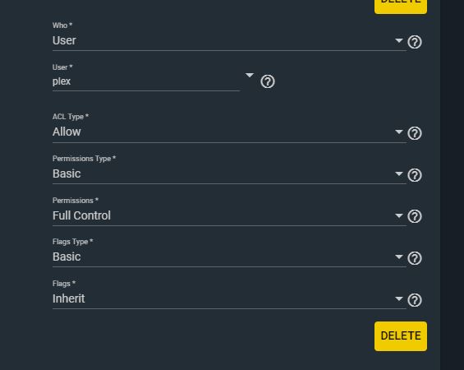The image size is (464, 370).
Task: Click the partially visible top DELETE button
Action: [x=401, y=7]
